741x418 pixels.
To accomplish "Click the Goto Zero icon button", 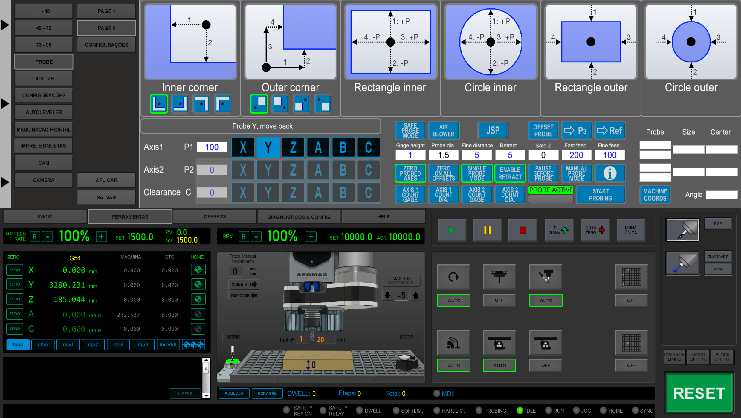I will [595, 230].
